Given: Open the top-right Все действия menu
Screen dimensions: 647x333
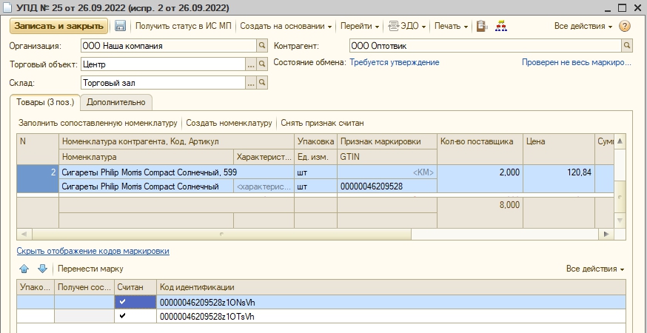Looking at the screenshot, I should 583,27.
